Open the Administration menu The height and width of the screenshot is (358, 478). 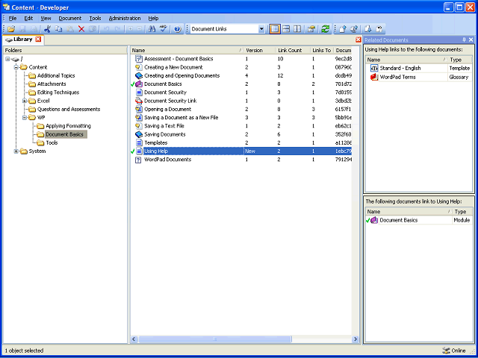click(x=125, y=18)
